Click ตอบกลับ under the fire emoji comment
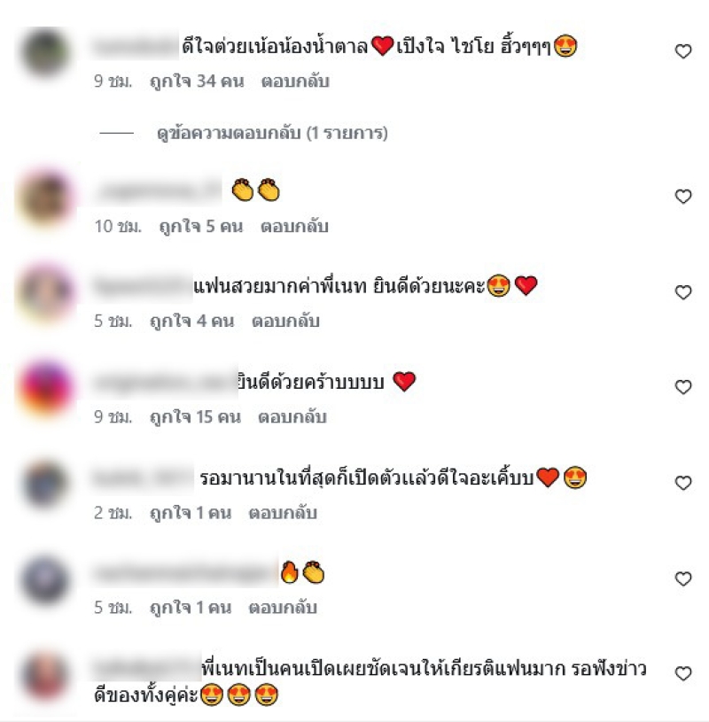This screenshot has height=722, width=709. 283,608
